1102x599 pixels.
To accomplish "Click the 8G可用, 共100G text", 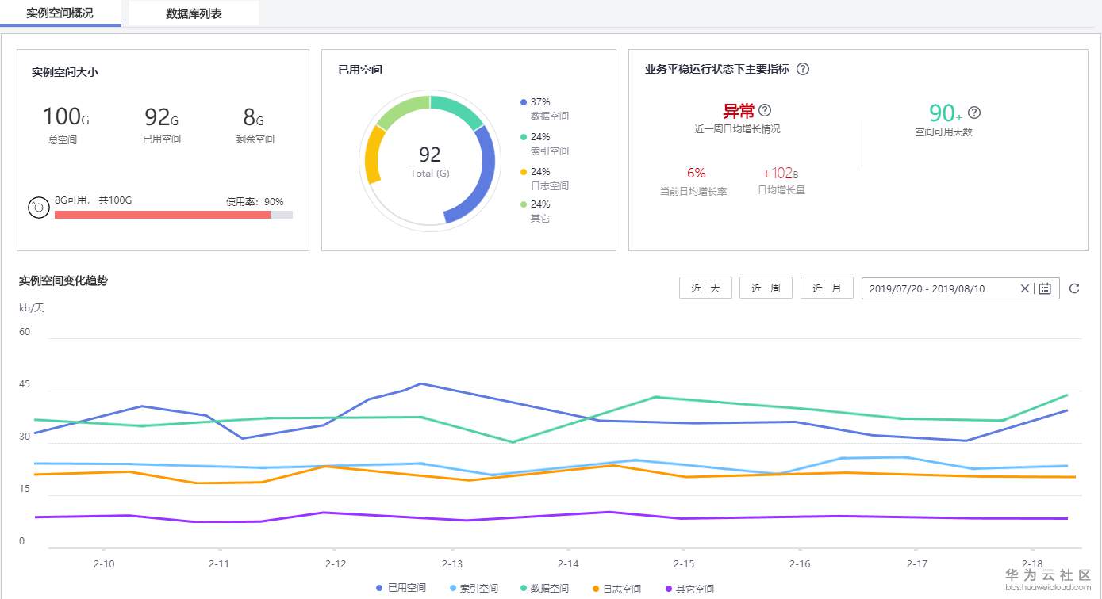I will 94,200.
